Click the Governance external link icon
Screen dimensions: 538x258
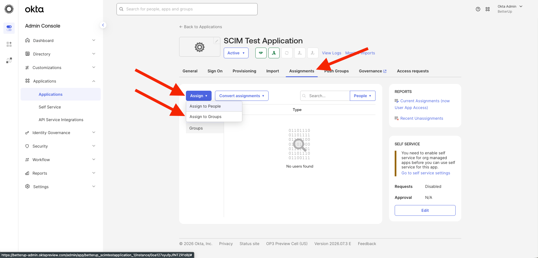385,71
